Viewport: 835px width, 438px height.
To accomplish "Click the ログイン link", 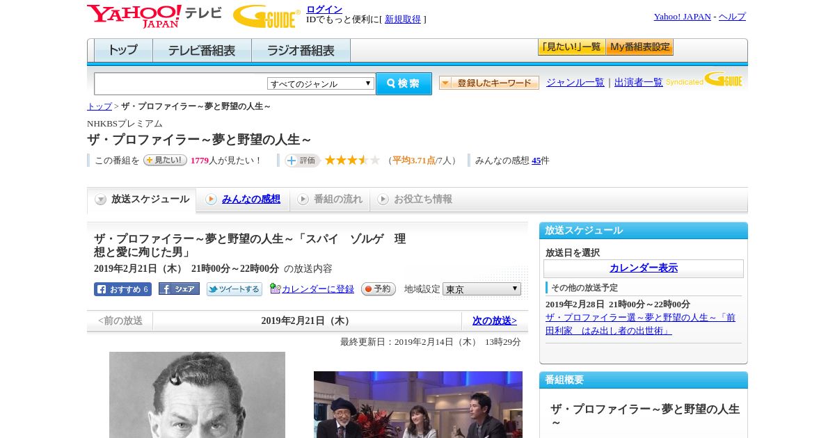I will [x=324, y=9].
